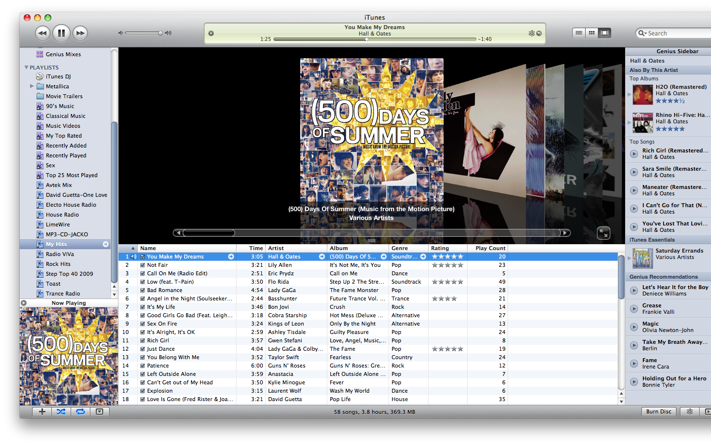
Task: Open Step Top 40 2009 playlist
Action: [x=69, y=274]
